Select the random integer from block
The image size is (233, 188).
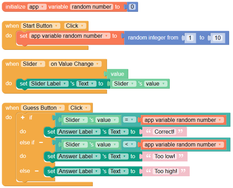pos(153,38)
